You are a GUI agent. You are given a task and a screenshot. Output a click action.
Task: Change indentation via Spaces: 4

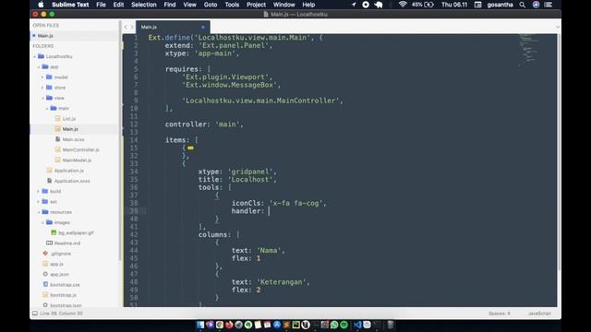pos(500,314)
